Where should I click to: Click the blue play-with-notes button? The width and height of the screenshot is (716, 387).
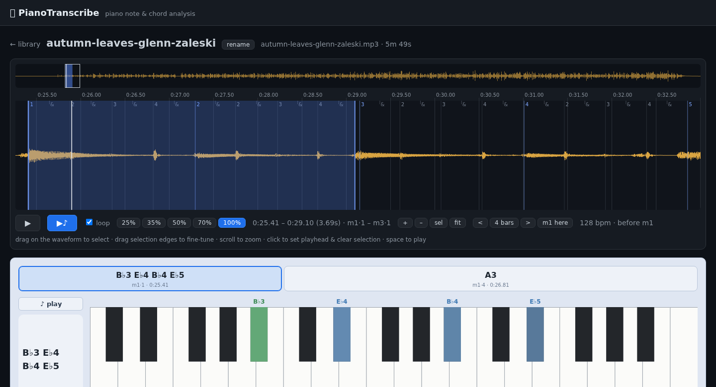62,223
